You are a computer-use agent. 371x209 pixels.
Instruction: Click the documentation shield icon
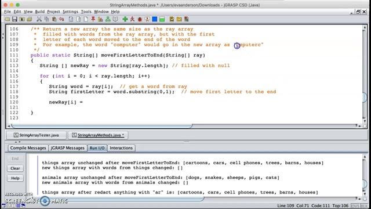tap(115, 19)
